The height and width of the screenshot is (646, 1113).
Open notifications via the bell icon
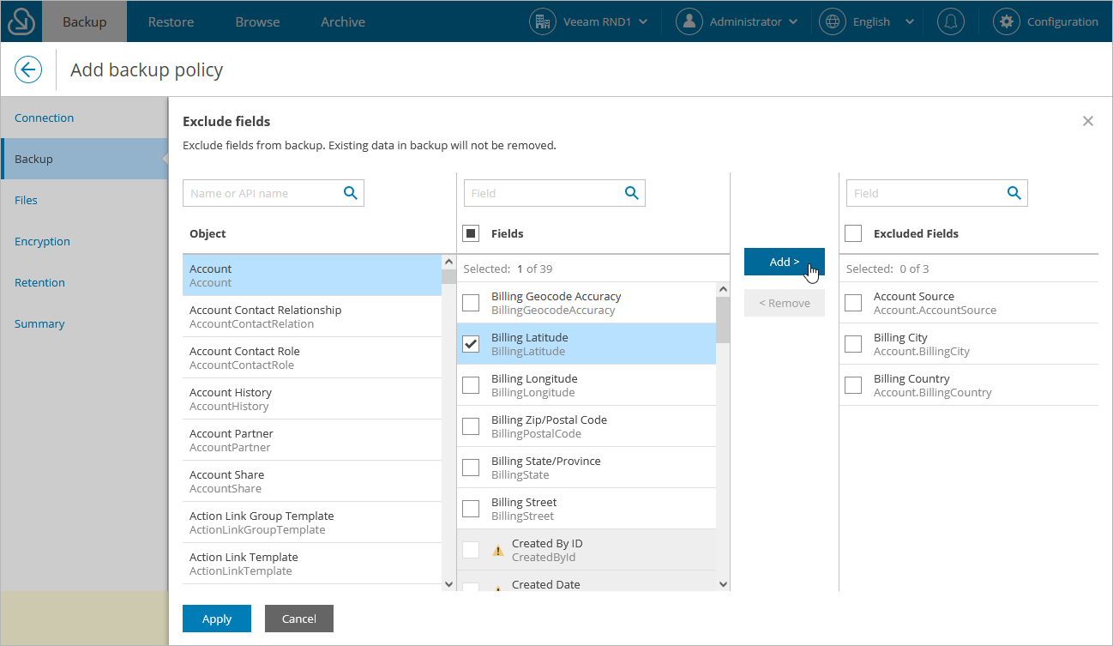click(x=950, y=21)
